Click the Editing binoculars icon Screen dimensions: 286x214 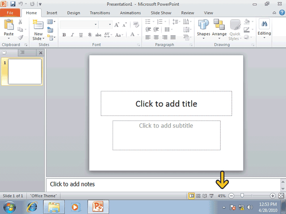coord(264,24)
